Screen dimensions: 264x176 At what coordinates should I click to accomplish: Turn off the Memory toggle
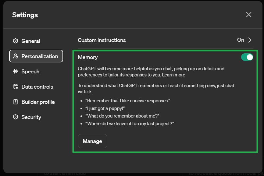[x=247, y=57]
